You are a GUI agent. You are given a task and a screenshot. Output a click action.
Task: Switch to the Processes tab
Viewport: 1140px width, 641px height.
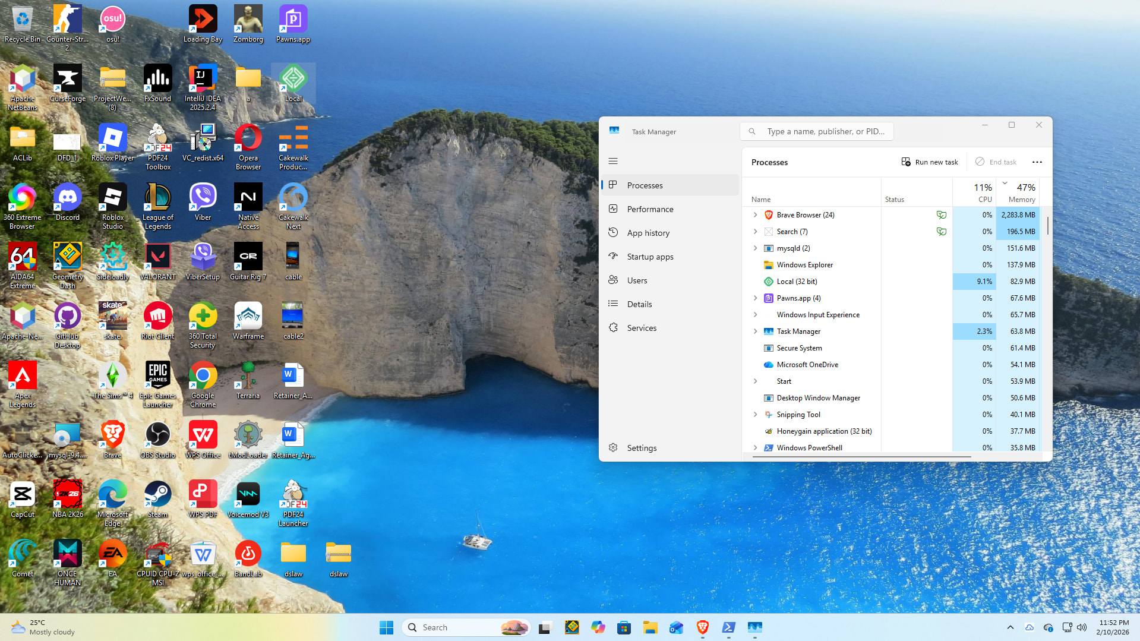(x=670, y=185)
